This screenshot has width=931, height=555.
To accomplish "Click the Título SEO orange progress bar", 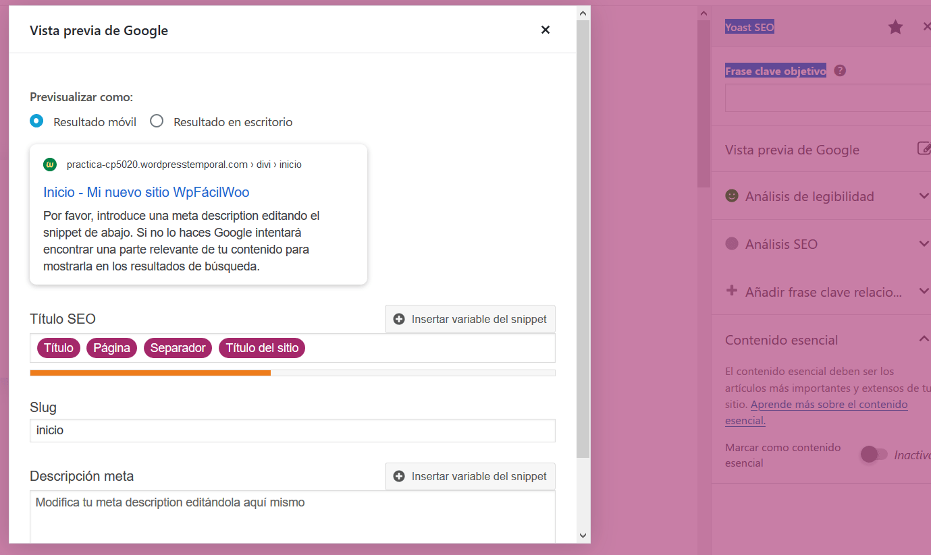I will [x=151, y=372].
